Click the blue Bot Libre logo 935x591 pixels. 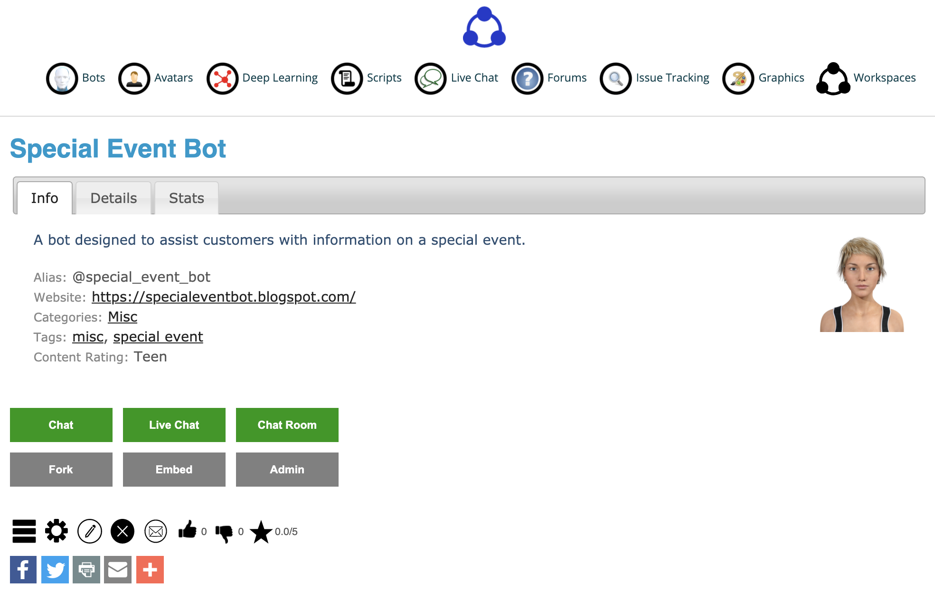pos(484,27)
